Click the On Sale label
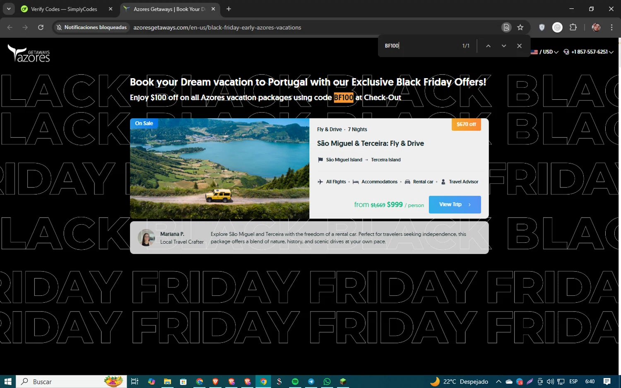The width and height of the screenshot is (621, 388). [x=144, y=123]
